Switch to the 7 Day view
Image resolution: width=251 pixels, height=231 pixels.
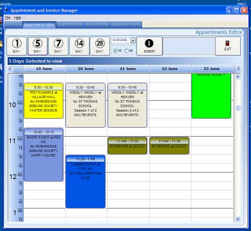58,46
